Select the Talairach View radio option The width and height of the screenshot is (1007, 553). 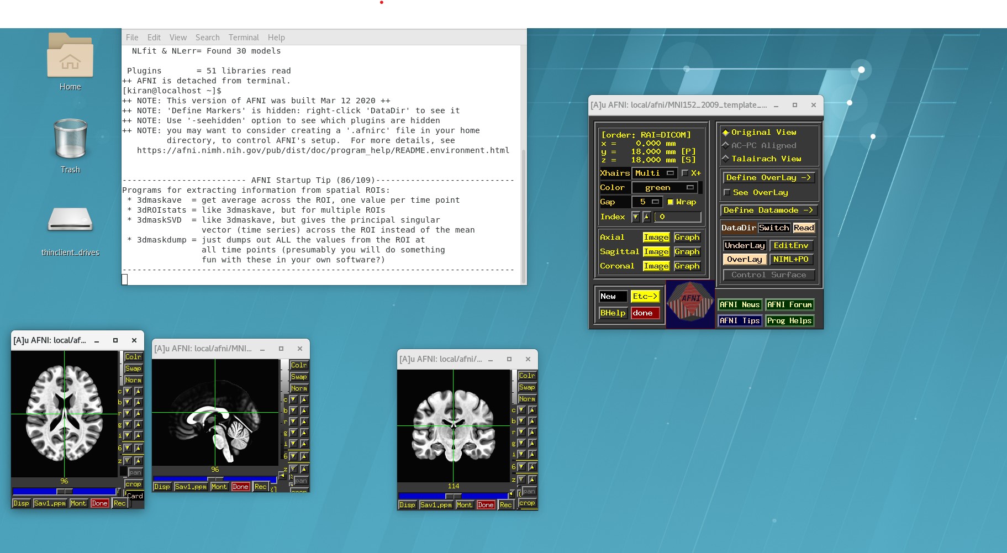pos(762,159)
